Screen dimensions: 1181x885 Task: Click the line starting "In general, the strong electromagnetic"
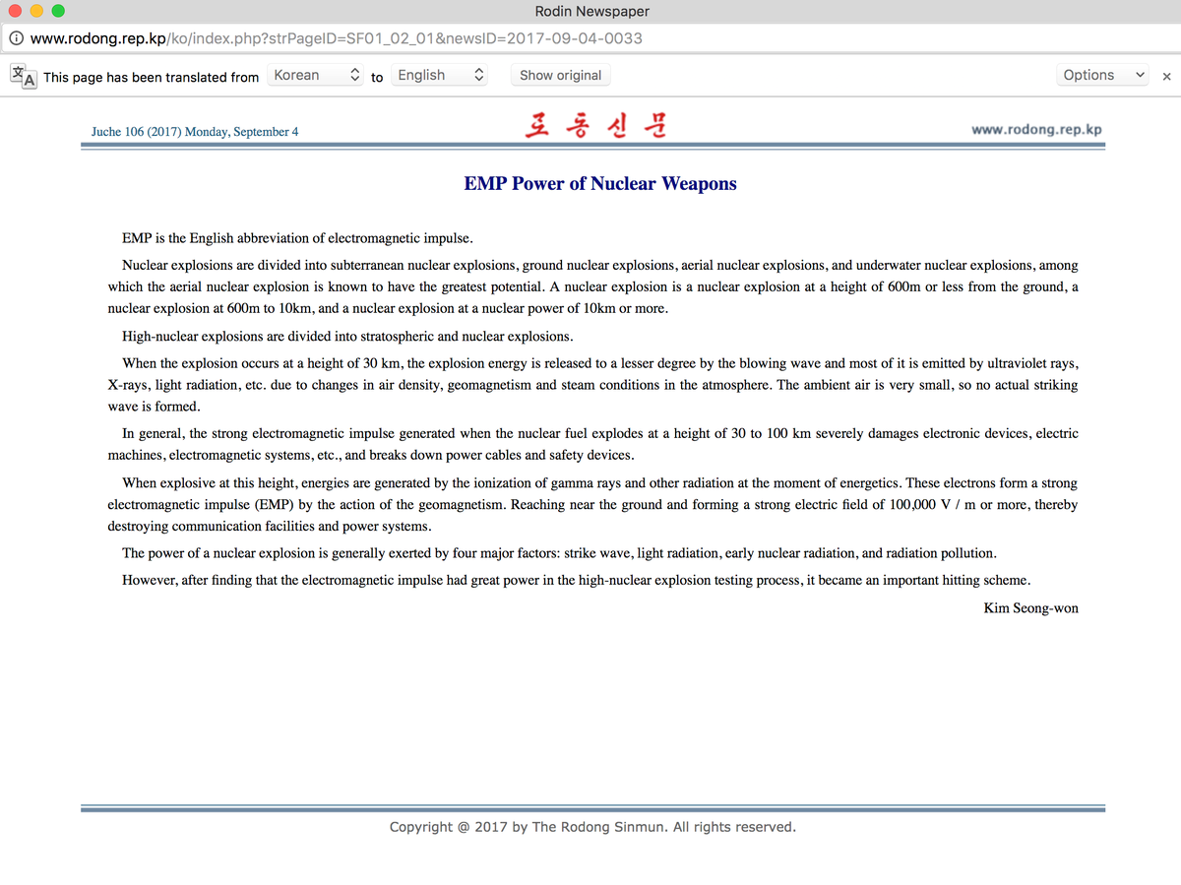pos(600,433)
